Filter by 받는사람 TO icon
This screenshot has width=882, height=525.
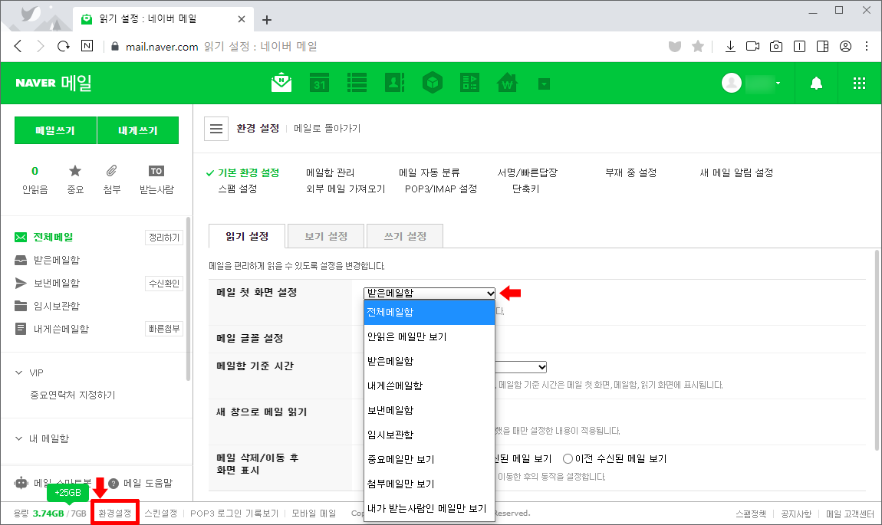pyautogui.click(x=156, y=179)
